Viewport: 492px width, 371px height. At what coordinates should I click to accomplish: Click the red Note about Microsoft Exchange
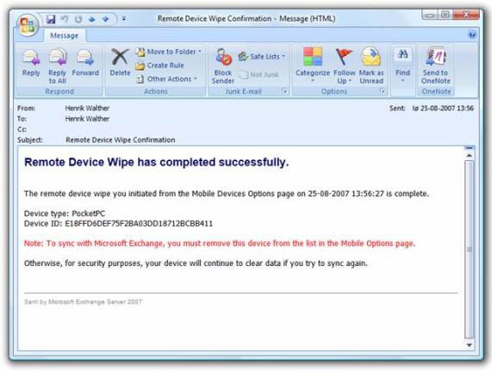pyautogui.click(x=220, y=244)
